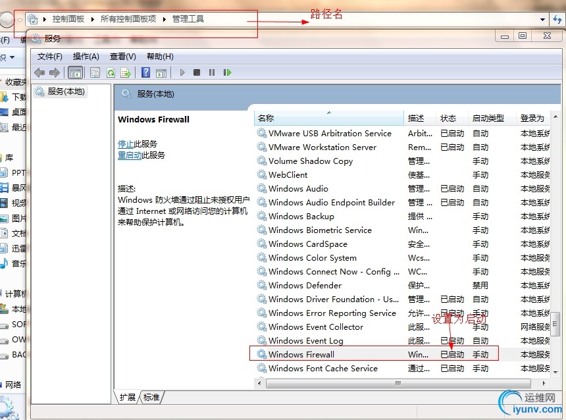
Task: Toggle the console tree show/hide icon
Action: point(76,72)
